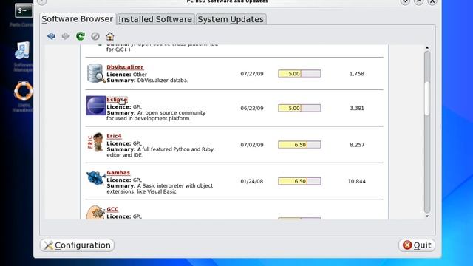The height and width of the screenshot is (266, 473).
Task: Open the Eclipse link
Action: click(117, 100)
